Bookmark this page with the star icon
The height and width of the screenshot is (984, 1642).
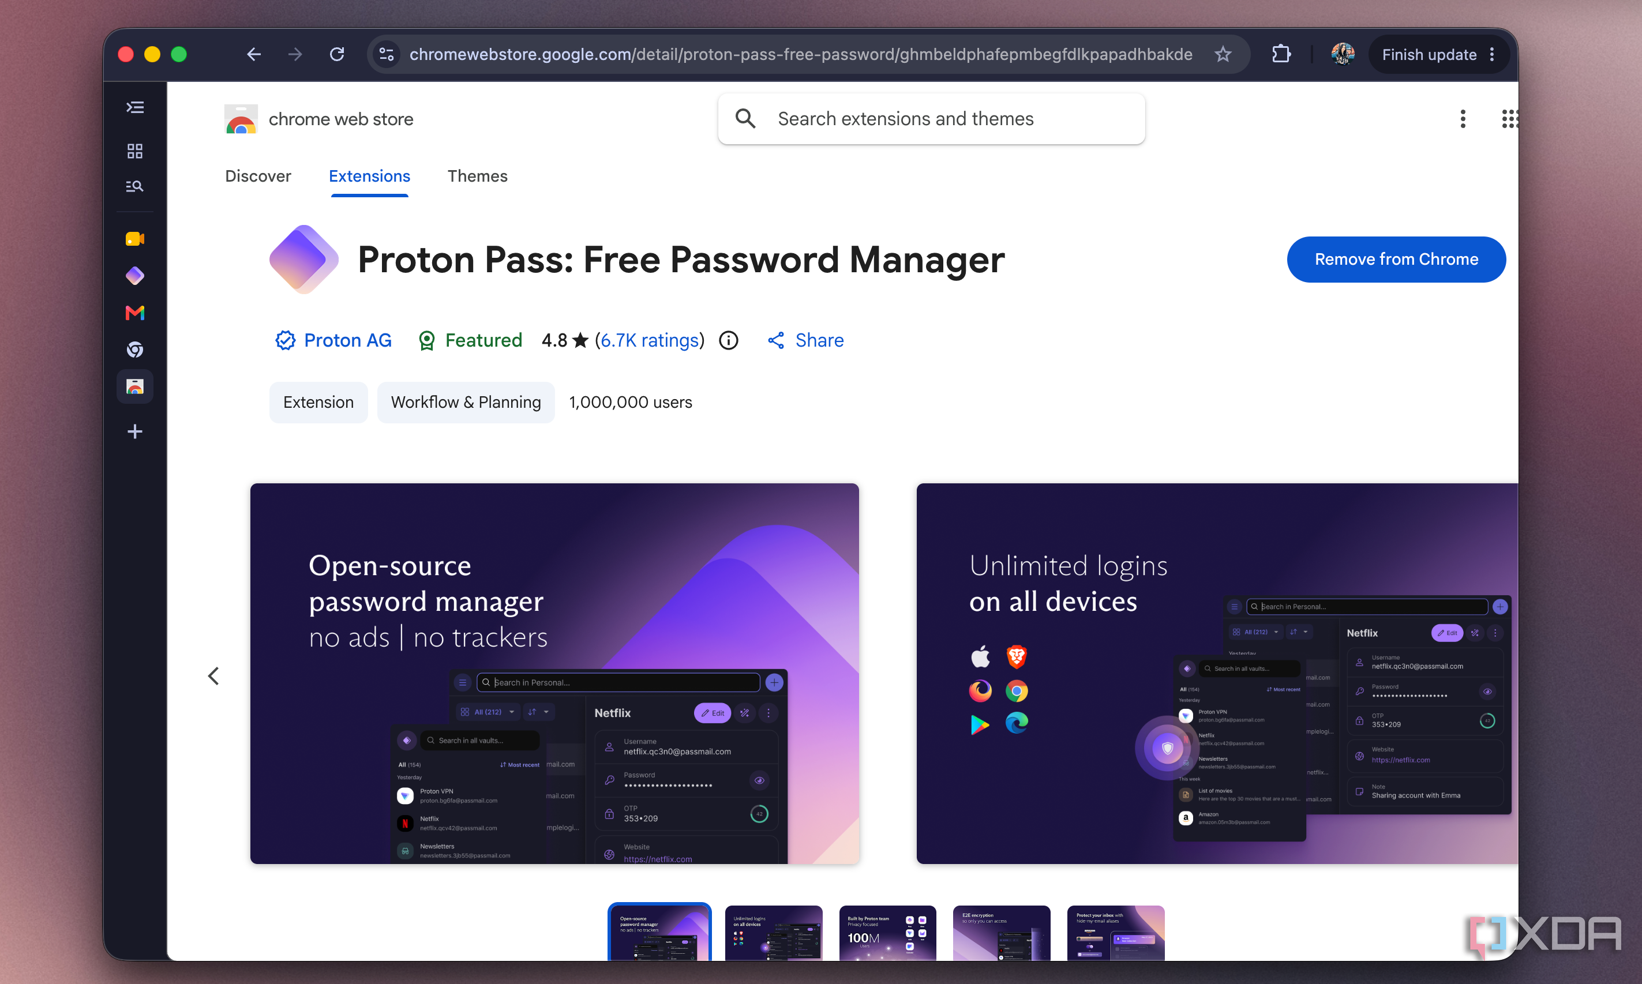coord(1223,54)
